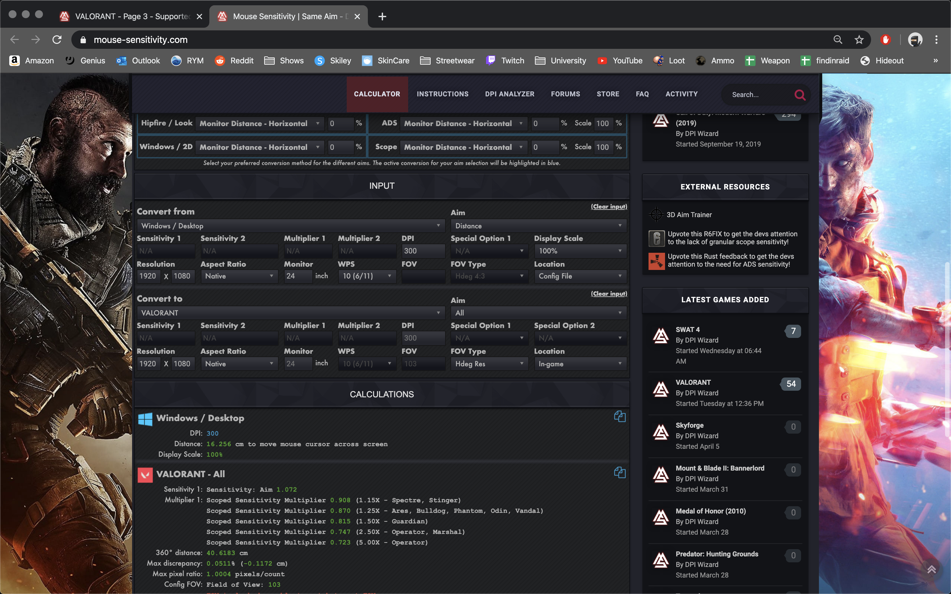Open Chrome three-dot menu
The image size is (951, 594).
tap(936, 40)
